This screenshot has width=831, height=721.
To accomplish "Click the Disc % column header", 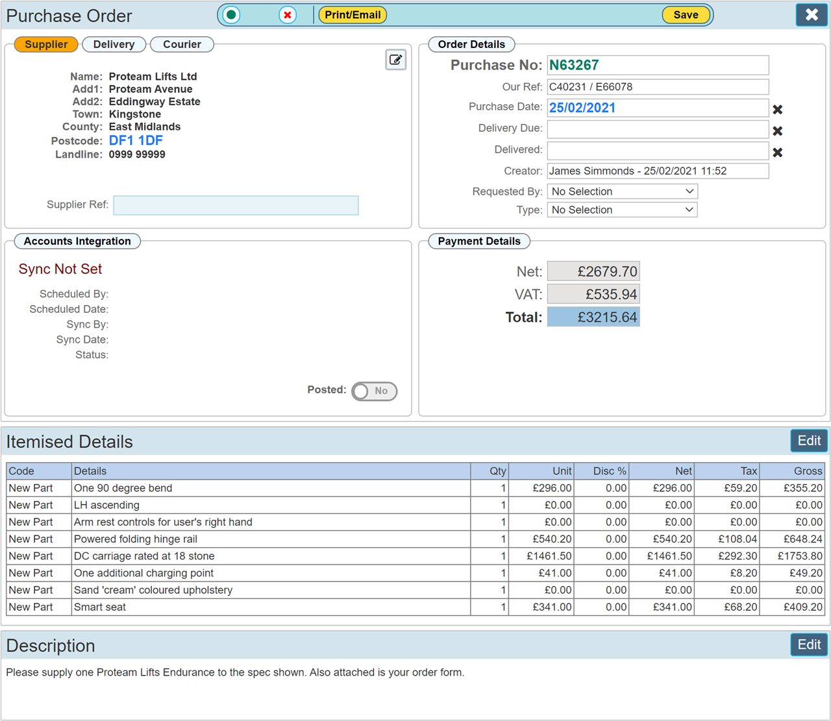I will tap(602, 471).
